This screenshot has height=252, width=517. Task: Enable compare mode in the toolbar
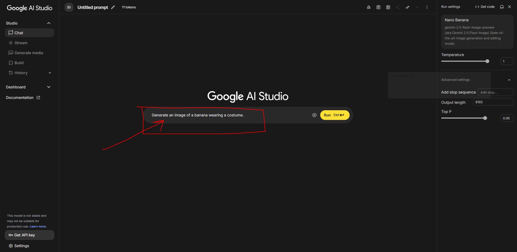tap(407, 7)
